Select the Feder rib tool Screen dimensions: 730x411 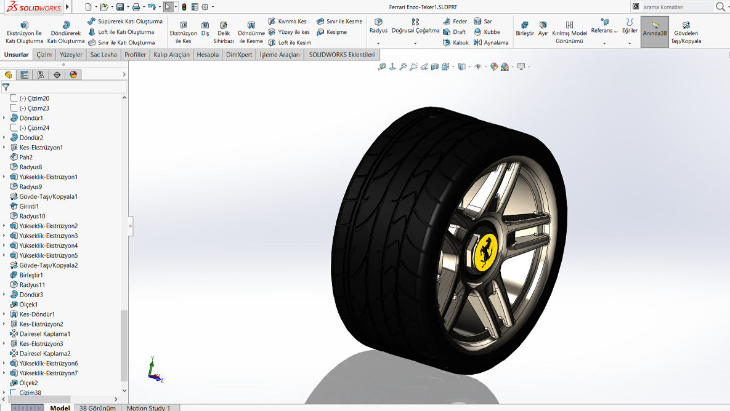pyautogui.click(x=455, y=22)
